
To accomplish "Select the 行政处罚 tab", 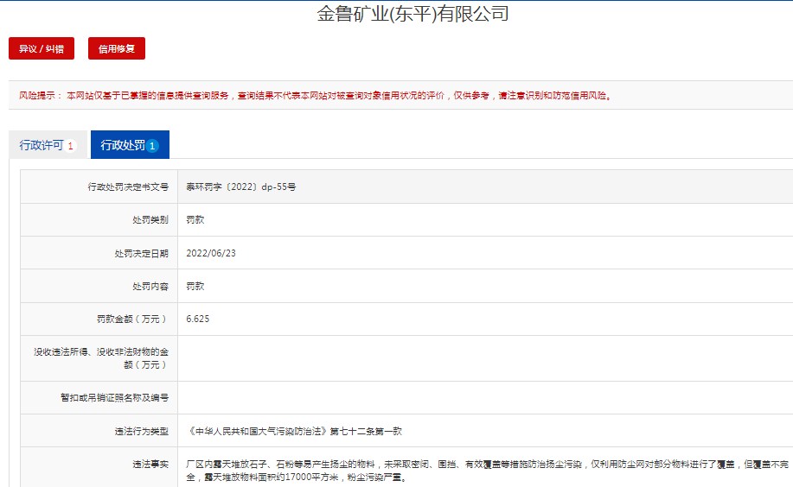I will [130, 145].
